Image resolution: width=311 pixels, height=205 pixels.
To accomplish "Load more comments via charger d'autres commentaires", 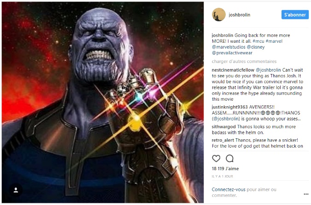I will [244, 61].
